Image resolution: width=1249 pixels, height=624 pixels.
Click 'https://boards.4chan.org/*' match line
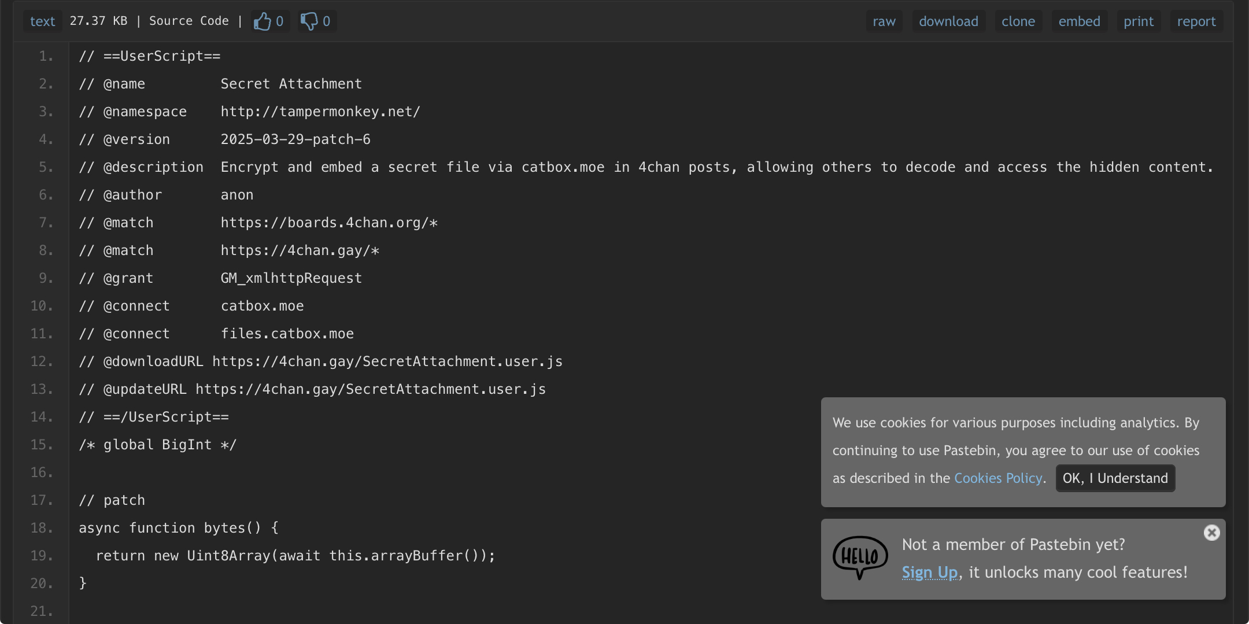click(329, 223)
